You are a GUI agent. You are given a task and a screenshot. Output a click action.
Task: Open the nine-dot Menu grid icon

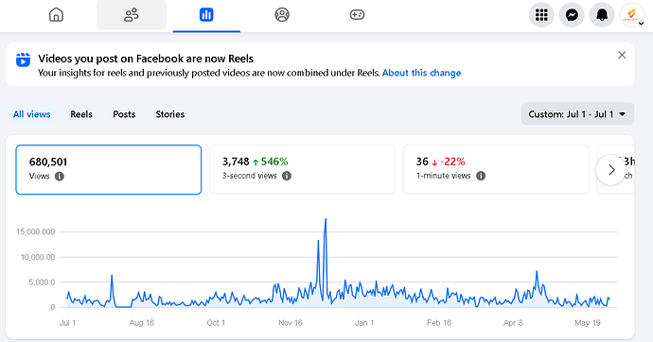(x=541, y=15)
